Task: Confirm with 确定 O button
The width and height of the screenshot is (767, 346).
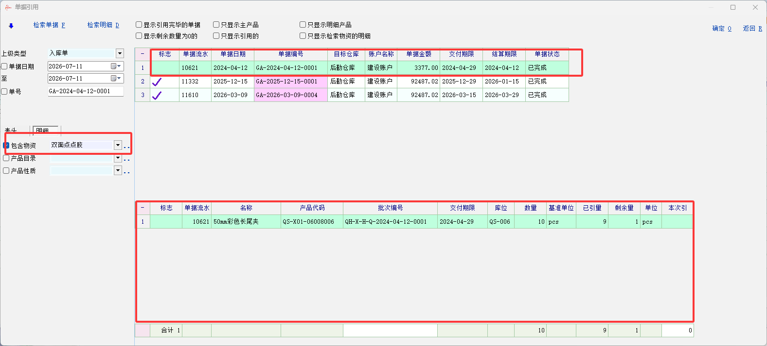Action: coord(722,29)
